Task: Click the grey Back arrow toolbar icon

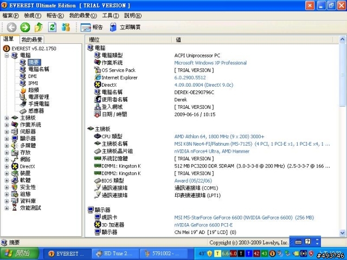Action: point(11,27)
